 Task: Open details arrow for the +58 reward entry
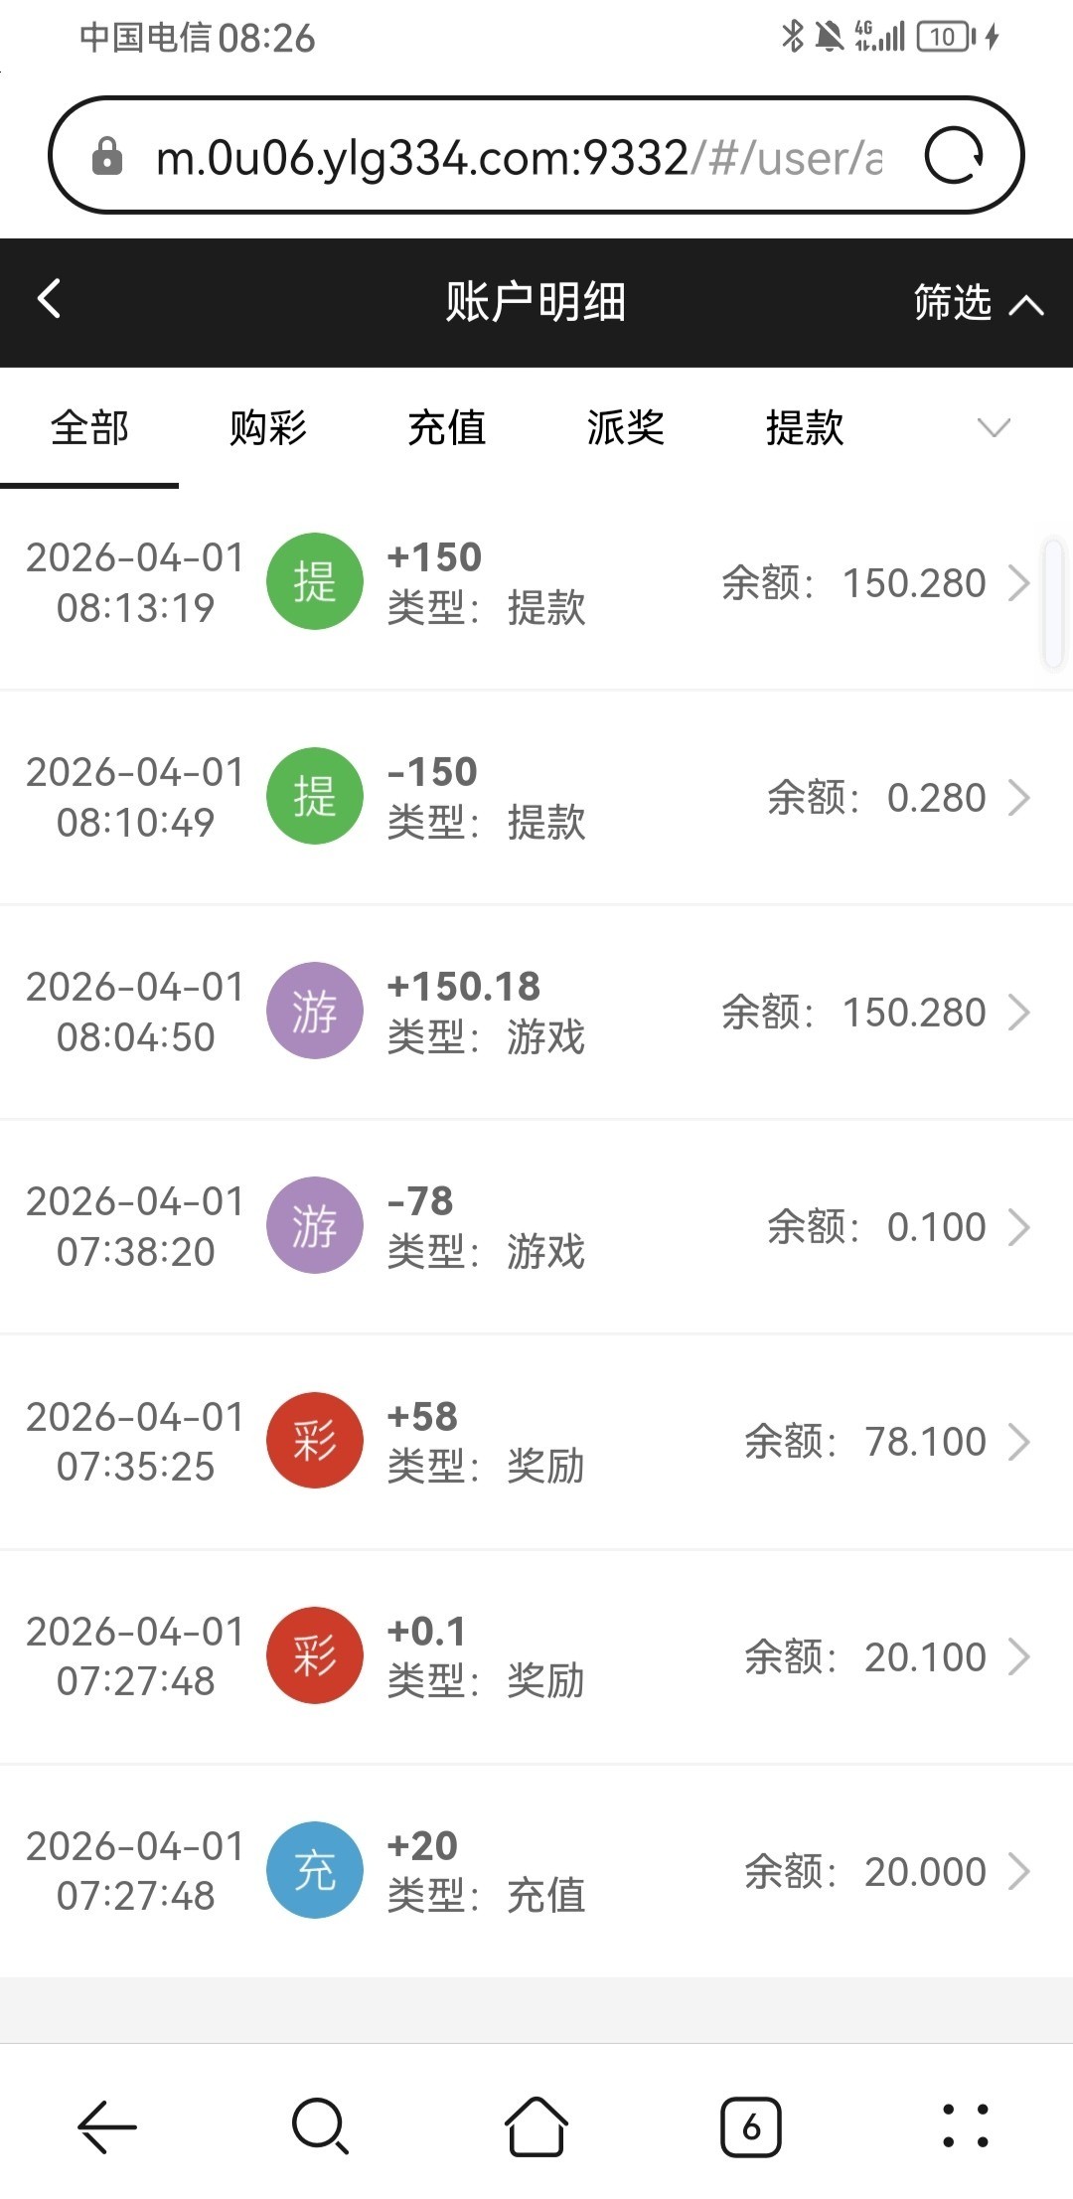1019,1442
